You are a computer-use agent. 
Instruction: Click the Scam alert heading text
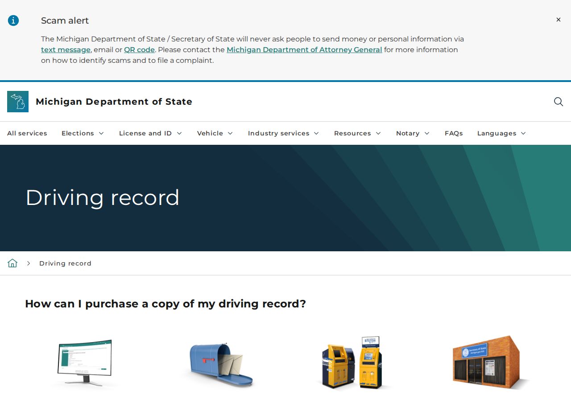[x=65, y=20]
